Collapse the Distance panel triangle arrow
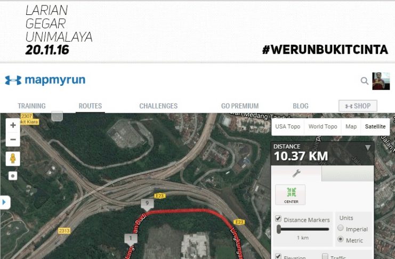This screenshot has height=259, width=395. (x=367, y=148)
